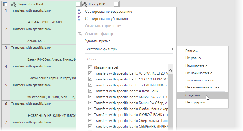This screenshot has height=131, width=243.
Task: Select row number 5 header
Action: [6, 91]
